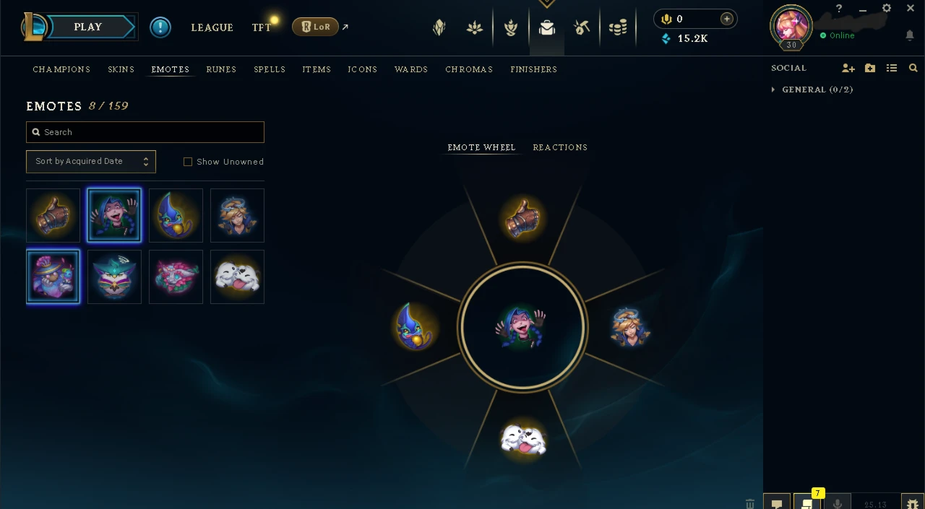
Task: Open the alert exclamation icon
Action: coord(160,27)
